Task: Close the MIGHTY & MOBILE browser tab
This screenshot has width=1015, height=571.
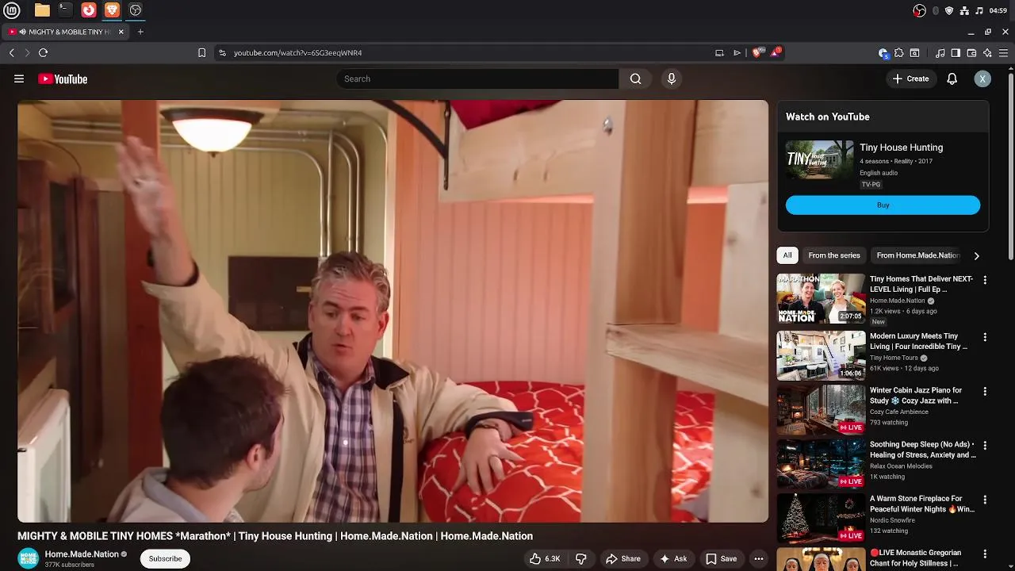Action: [121, 32]
